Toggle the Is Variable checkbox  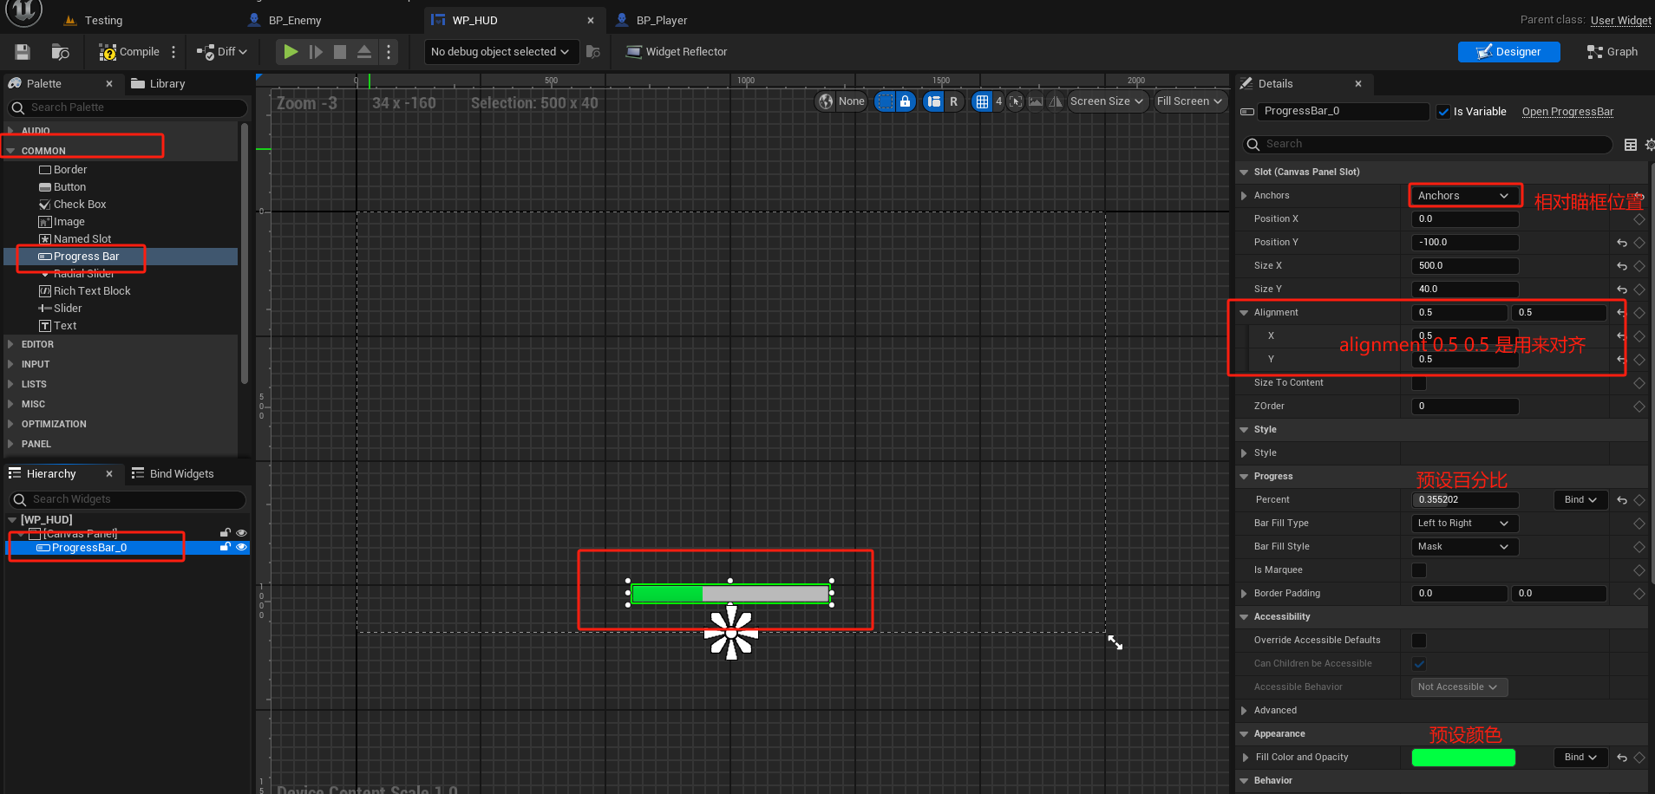coord(1443,112)
